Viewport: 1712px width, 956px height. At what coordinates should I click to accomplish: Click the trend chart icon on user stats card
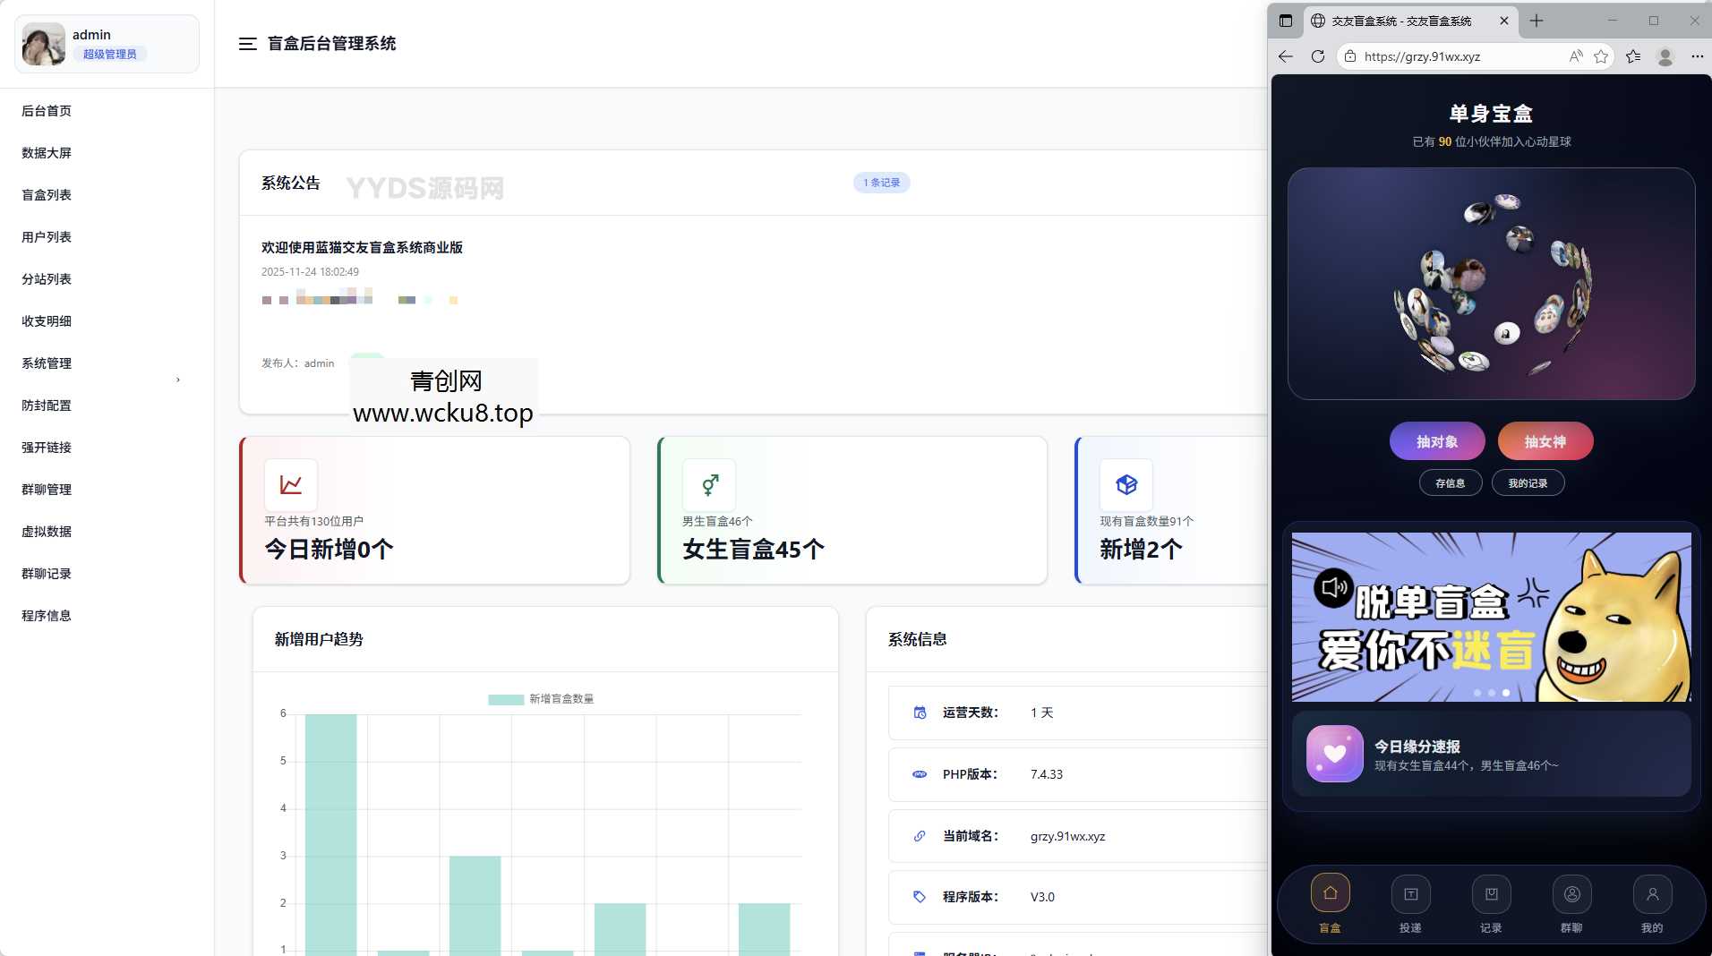click(x=291, y=484)
